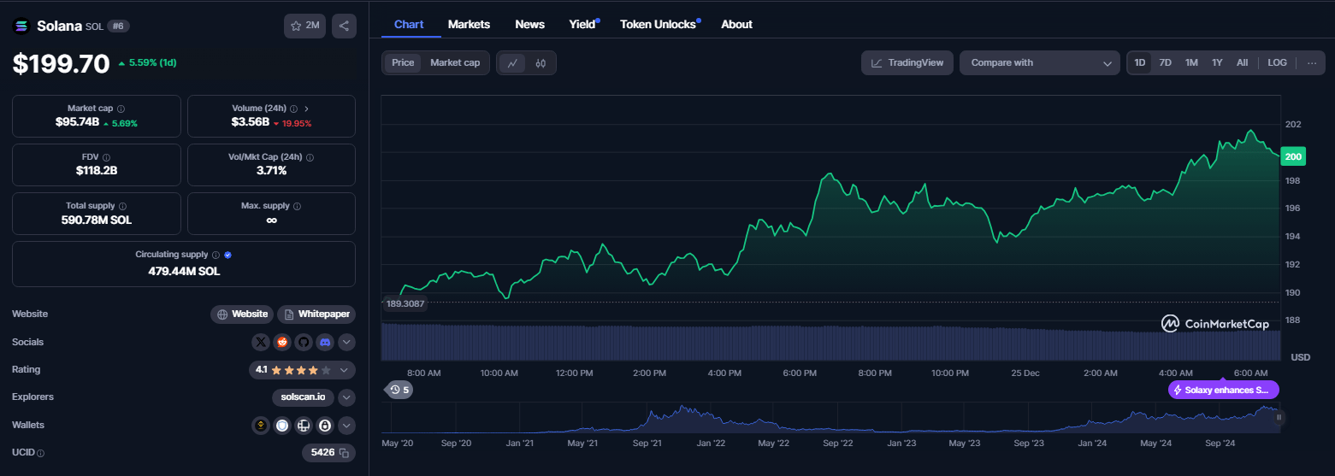
Task: Toggle chart to Market cap view
Action: (454, 62)
